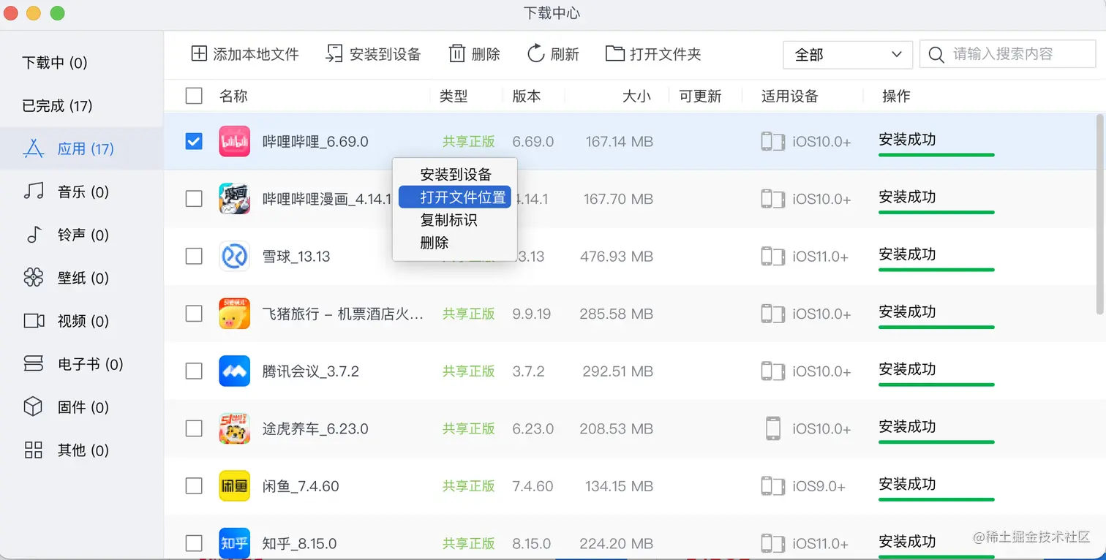
Task: Check the 雪球_13.13 row checkbox
Action: (193, 256)
